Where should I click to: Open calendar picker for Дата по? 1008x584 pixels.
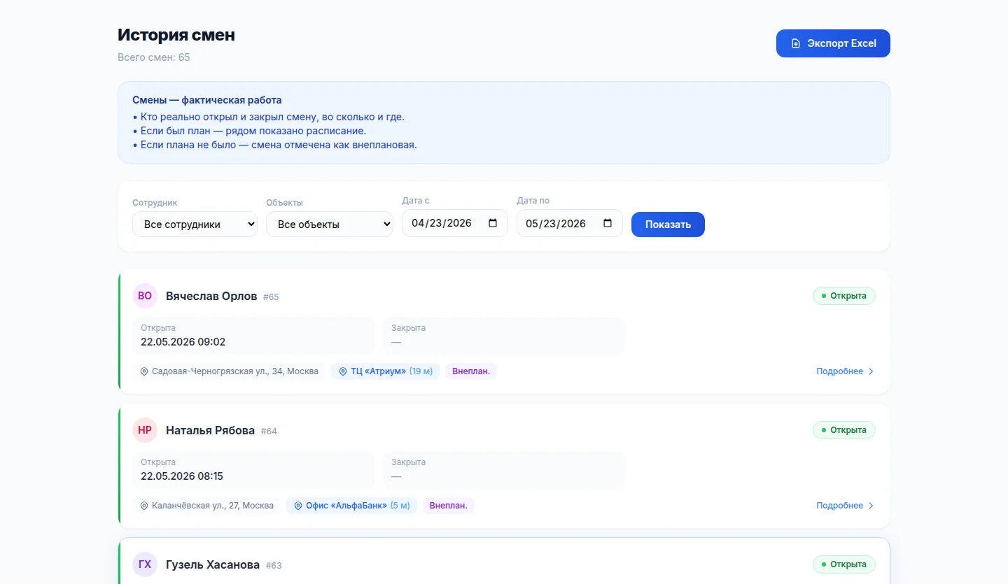[608, 223]
